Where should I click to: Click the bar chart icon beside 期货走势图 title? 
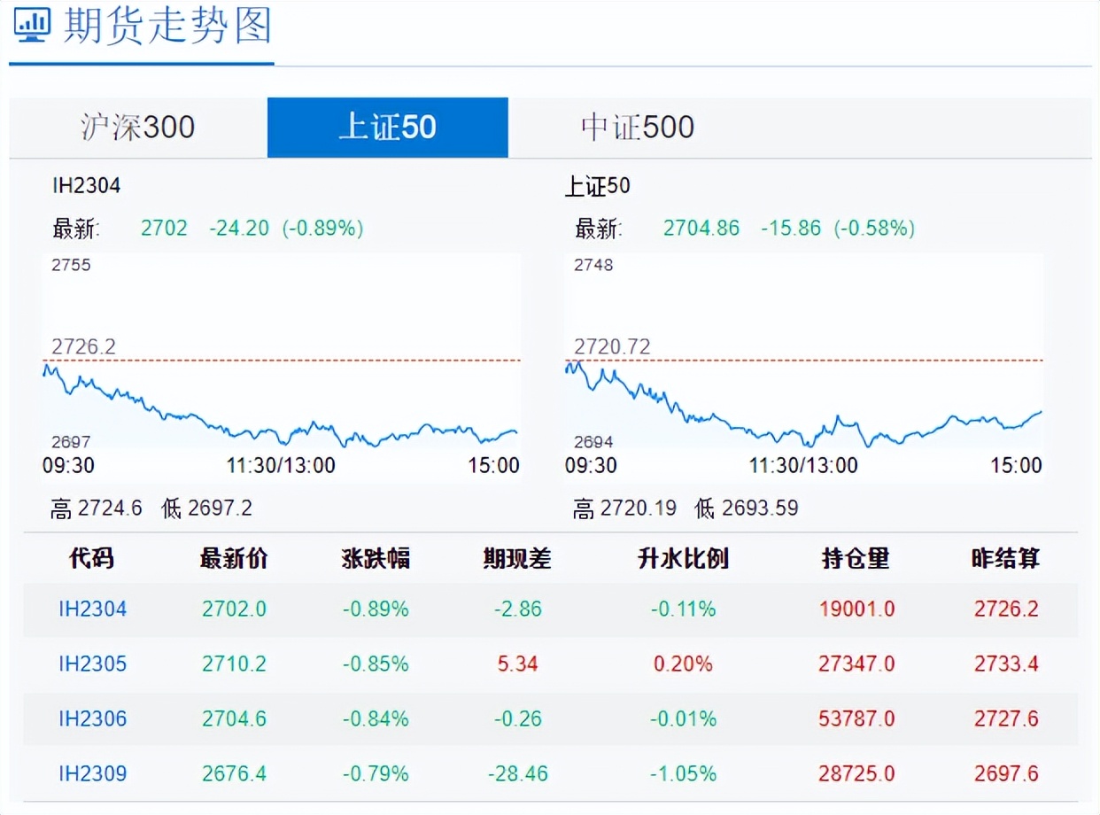tap(31, 27)
